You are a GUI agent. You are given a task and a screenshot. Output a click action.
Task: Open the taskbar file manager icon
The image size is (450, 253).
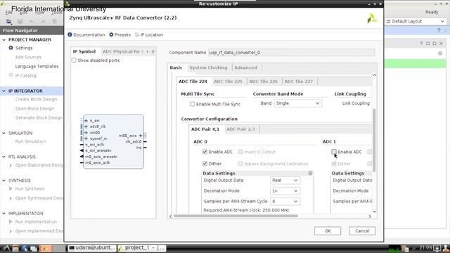(x=15, y=248)
